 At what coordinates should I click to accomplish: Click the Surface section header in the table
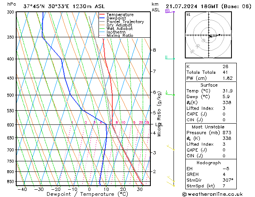pyautogui.click(x=209, y=85)
